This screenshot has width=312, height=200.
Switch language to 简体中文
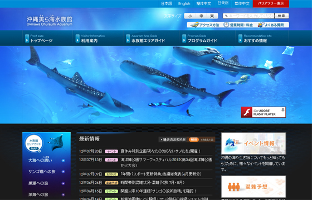click(203, 3)
